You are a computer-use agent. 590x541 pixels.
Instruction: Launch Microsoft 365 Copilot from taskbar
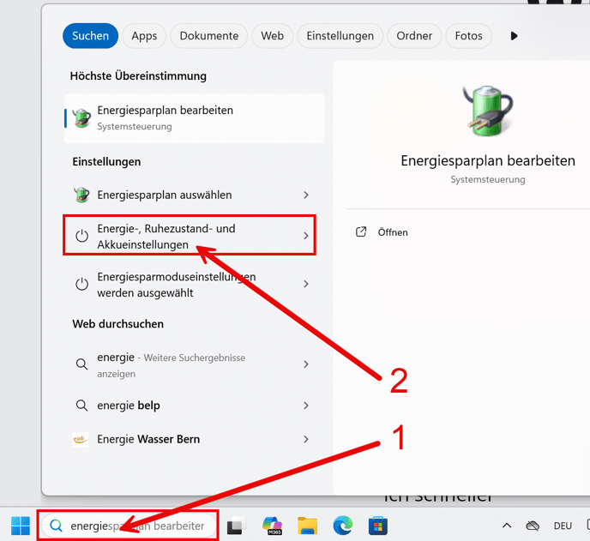[272, 526]
